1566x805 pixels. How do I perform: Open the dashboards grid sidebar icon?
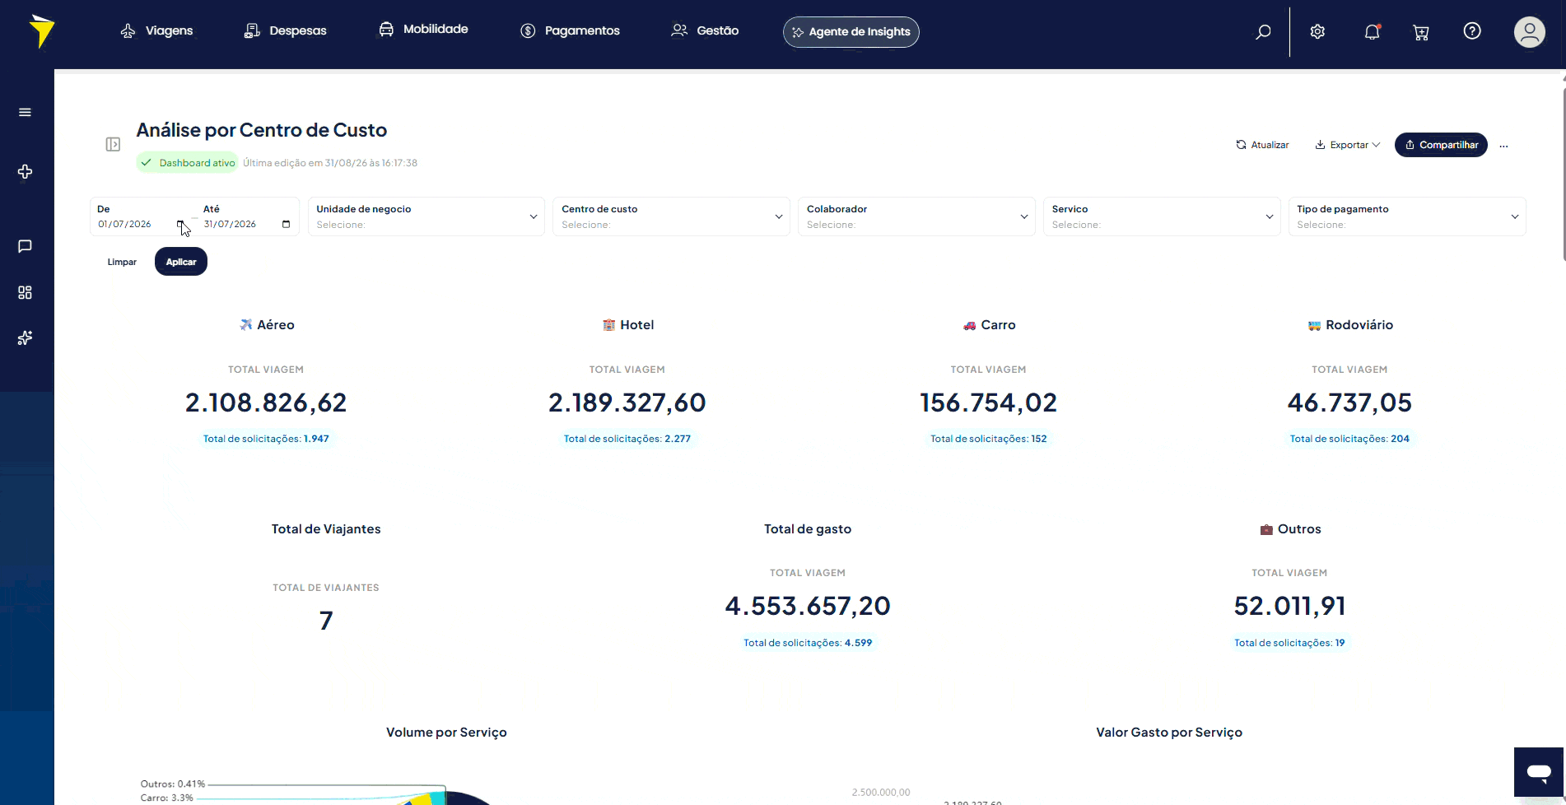pyautogui.click(x=26, y=292)
